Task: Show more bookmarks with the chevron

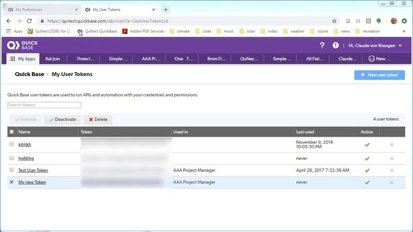Action: (x=403, y=31)
